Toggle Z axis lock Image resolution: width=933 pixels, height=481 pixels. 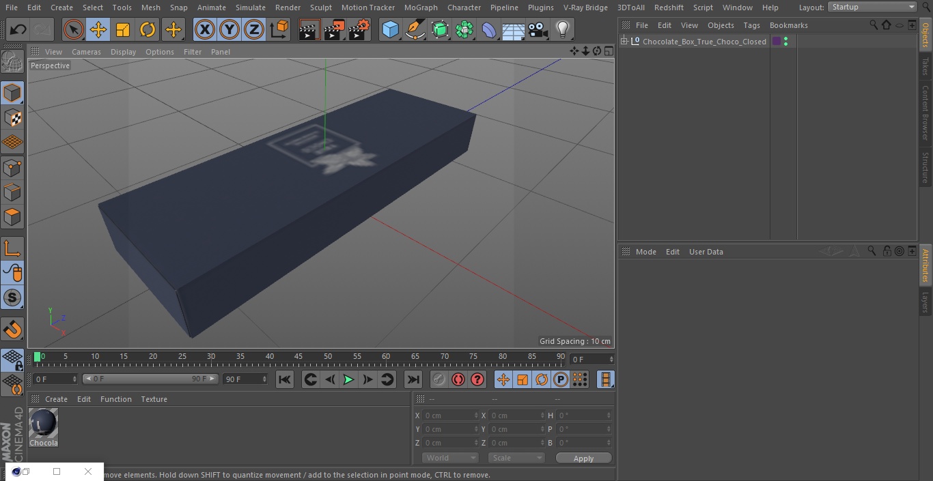coord(253,29)
